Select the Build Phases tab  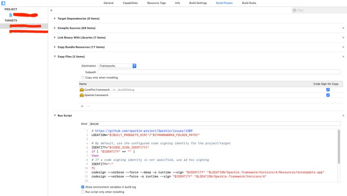224,3
